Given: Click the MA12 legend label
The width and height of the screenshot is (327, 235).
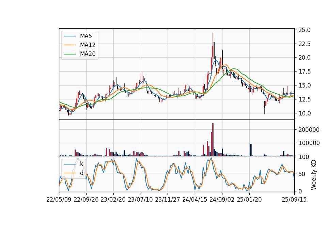Looking at the screenshot, I should [x=88, y=45].
